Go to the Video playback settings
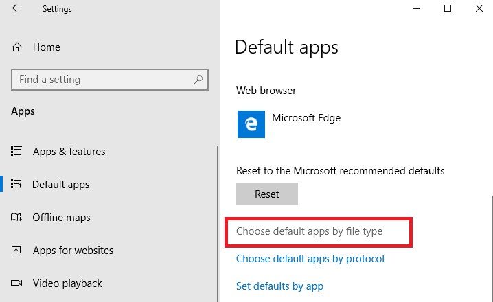This screenshot has height=302, width=493. pos(67,283)
